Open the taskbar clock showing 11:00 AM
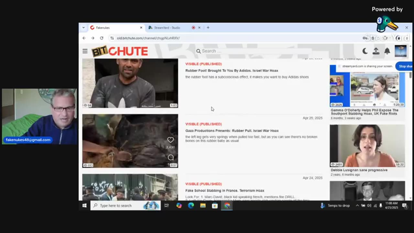 point(391,205)
